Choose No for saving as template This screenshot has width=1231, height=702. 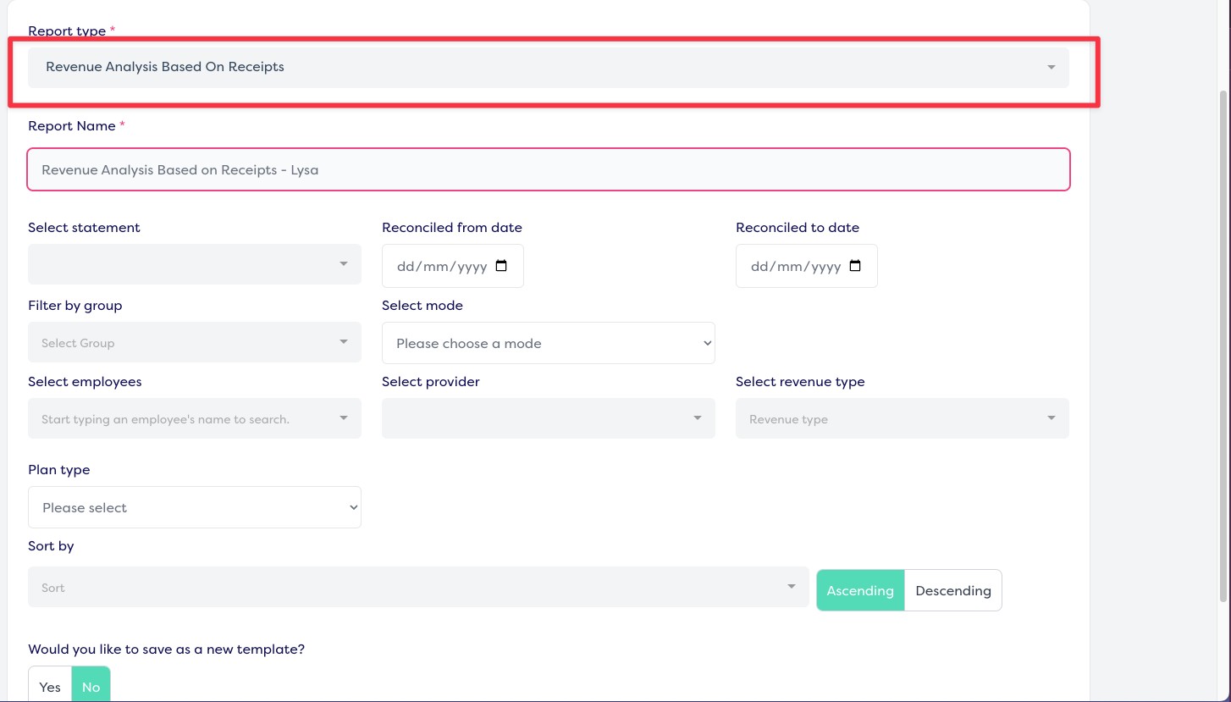[x=91, y=687]
